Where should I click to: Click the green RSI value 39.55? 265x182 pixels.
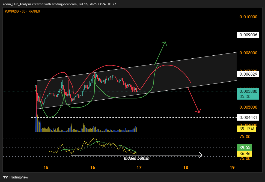[245, 147]
